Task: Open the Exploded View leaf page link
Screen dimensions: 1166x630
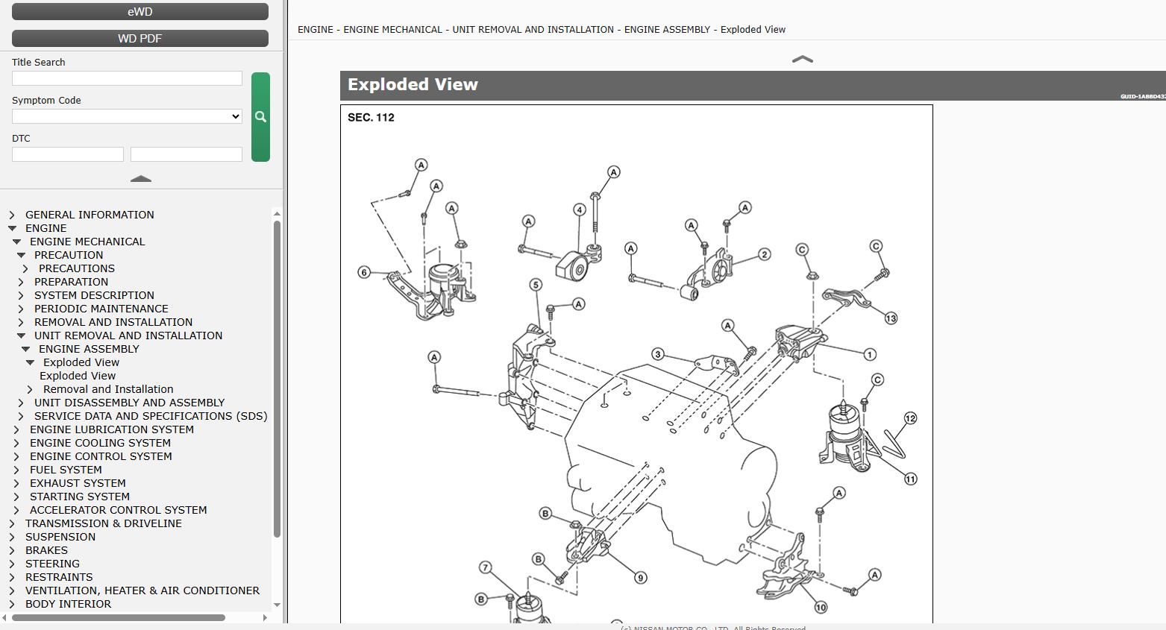Action: click(x=78, y=376)
